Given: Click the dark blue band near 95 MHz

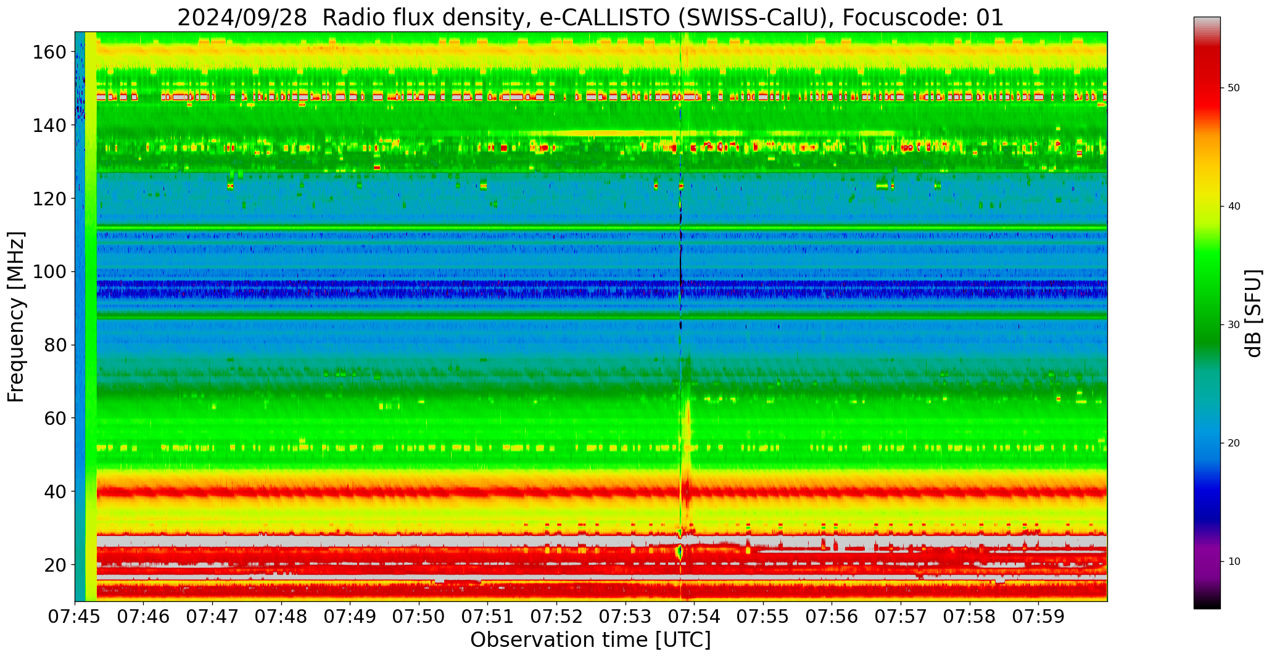Looking at the screenshot, I should (601, 289).
